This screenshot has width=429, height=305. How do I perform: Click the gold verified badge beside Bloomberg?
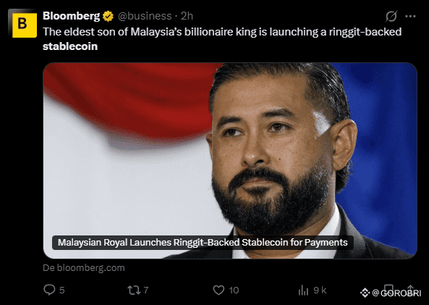(x=108, y=16)
